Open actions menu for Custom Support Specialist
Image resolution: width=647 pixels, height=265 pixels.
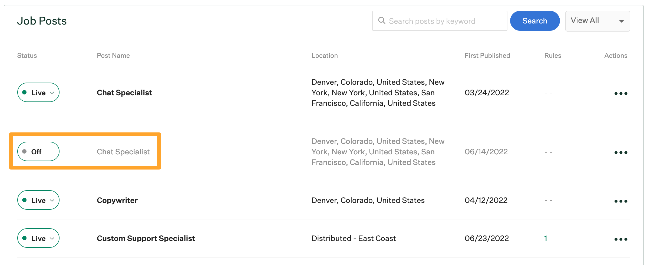click(621, 239)
